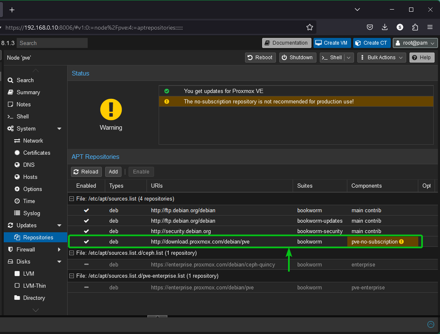Open the Network settings item
Viewport: 440px width, 334px height.
pos(35,141)
